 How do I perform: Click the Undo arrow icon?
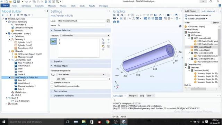click(26, 1)
